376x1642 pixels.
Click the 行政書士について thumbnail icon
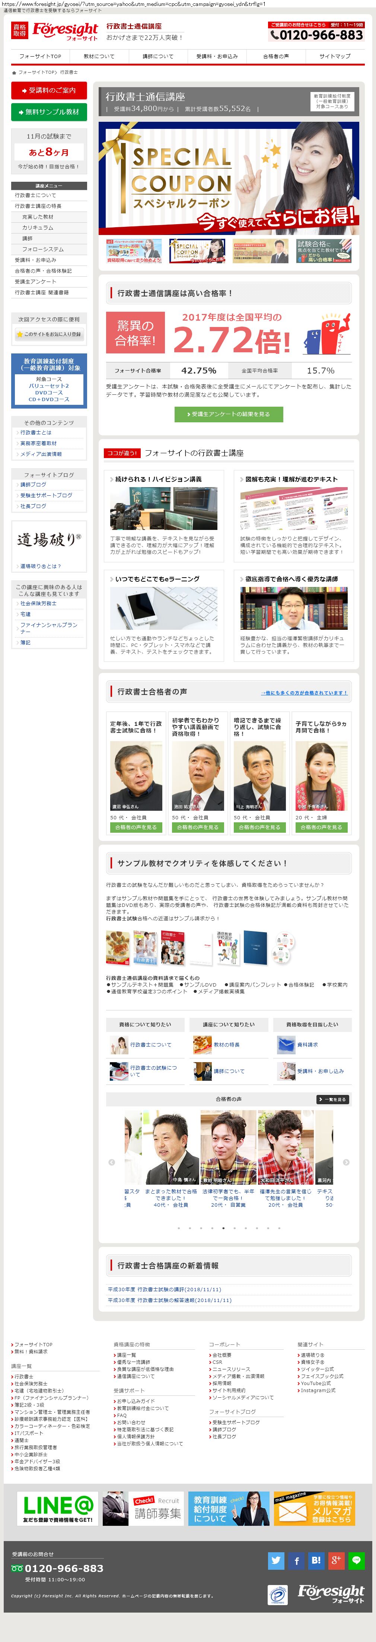click(119, 1045)
